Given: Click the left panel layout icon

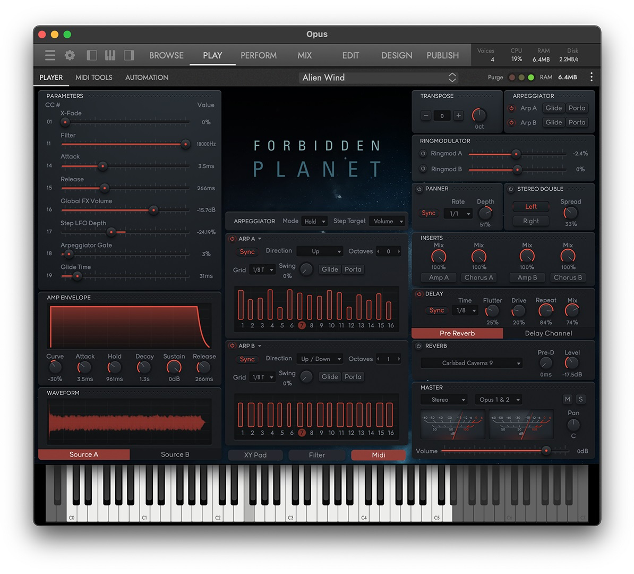Looking at the screenshot, I should (91, 55).
